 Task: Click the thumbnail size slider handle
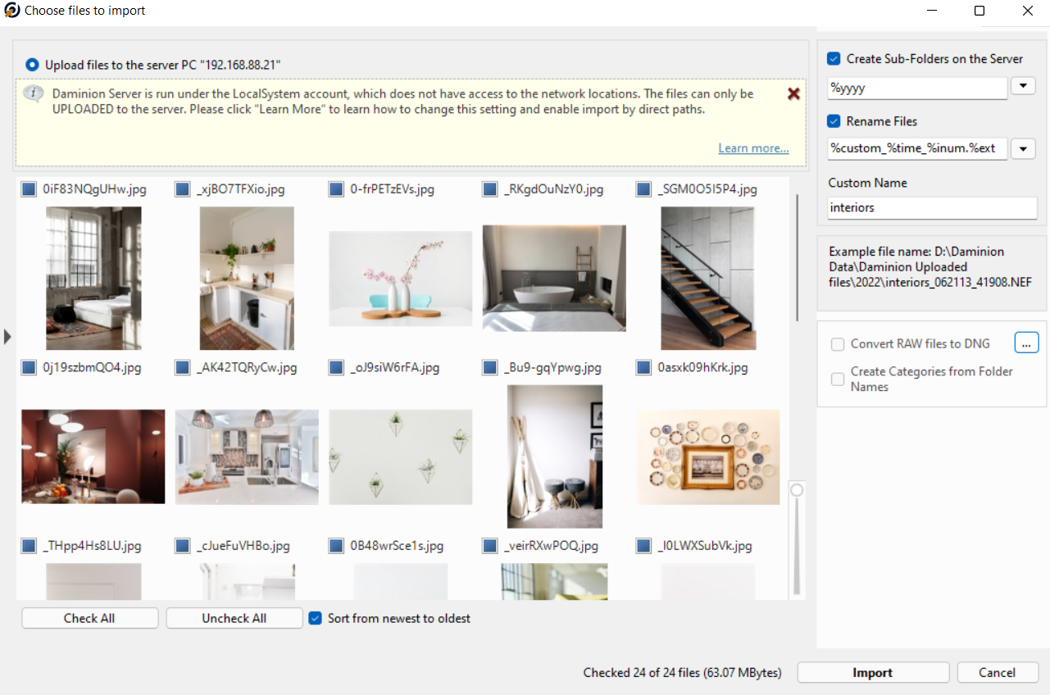[796, 490]
